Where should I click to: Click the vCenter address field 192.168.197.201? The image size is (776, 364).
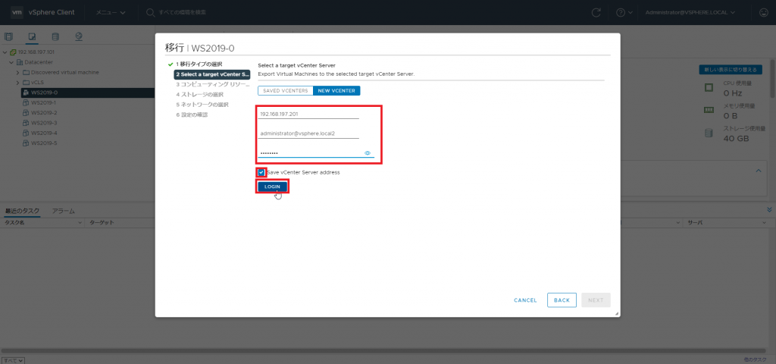308,115
